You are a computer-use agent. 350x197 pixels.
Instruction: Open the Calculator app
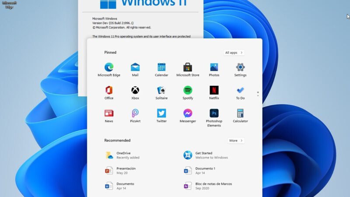(240, 116)
